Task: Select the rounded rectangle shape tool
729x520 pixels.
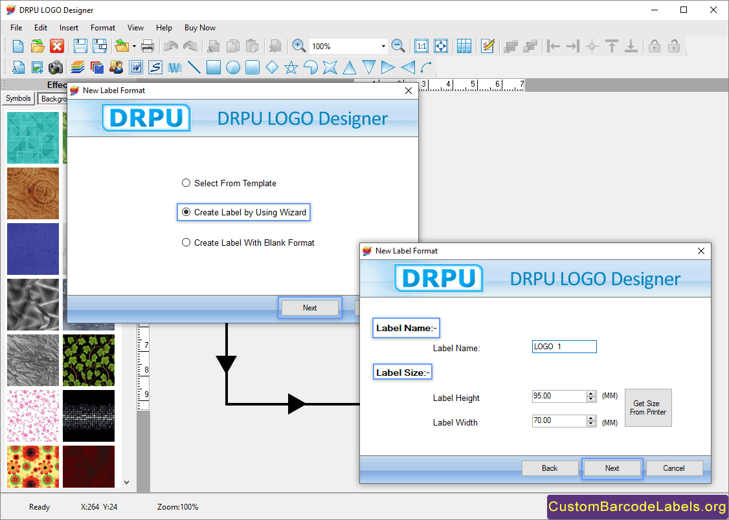Action: pos(252,68)
